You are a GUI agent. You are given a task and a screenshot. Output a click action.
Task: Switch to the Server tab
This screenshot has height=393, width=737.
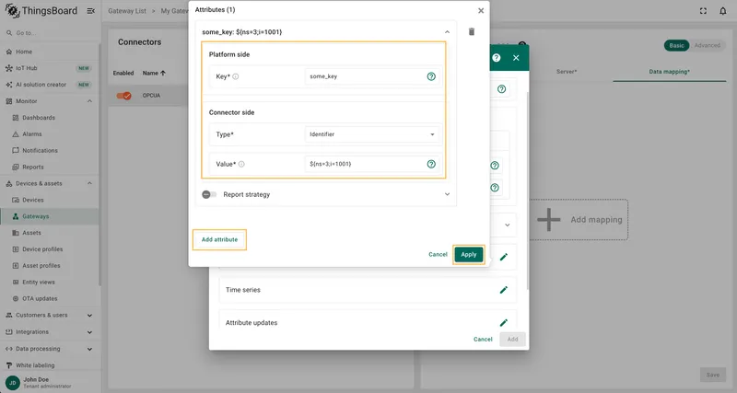[x=567, y=72]
